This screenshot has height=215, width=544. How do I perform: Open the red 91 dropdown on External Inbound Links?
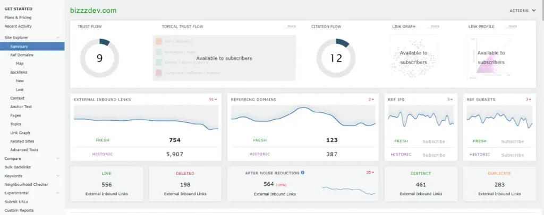click(214, 99)
